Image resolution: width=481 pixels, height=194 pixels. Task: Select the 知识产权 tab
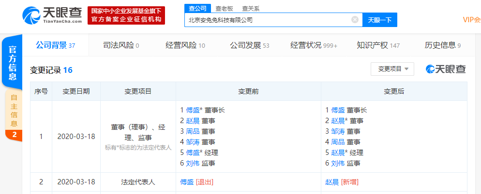pos(378,45)
